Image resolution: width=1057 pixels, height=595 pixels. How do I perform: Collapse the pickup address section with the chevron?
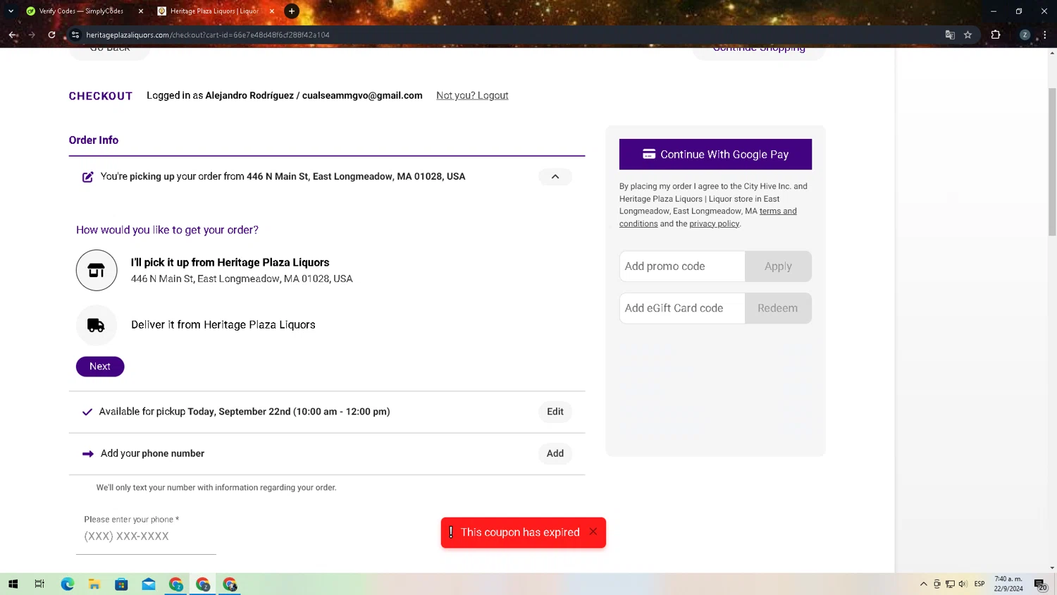555,177
